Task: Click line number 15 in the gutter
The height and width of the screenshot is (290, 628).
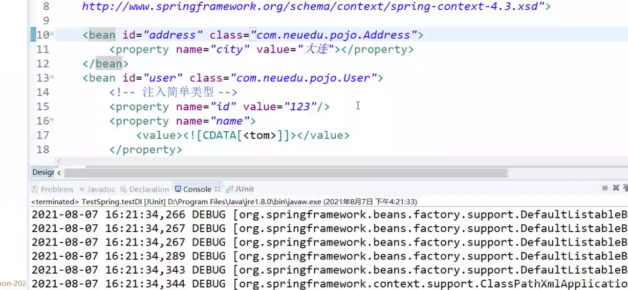Action: (42, 107)
